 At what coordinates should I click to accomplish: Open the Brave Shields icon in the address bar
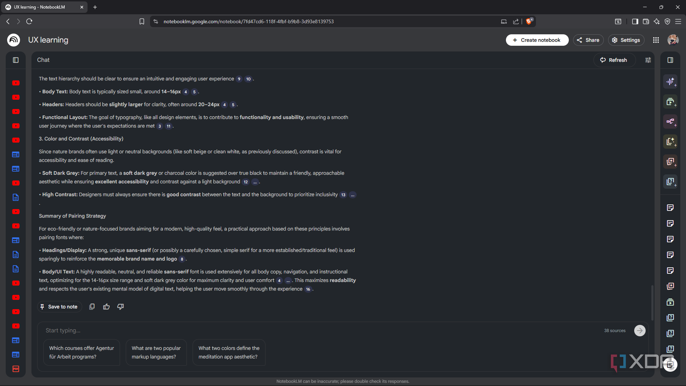(529, 21)
